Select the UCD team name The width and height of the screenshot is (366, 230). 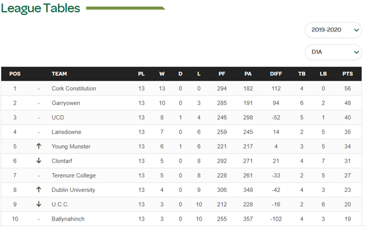point(58,117)
